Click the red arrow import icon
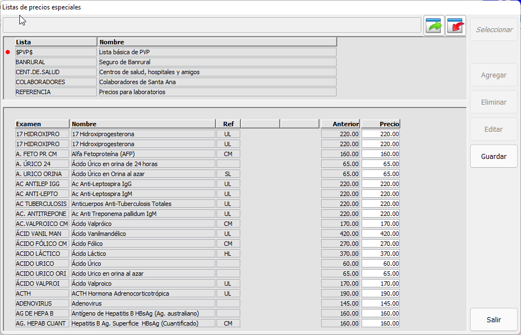This screenshot has height=335, width=521. point(456,25)
